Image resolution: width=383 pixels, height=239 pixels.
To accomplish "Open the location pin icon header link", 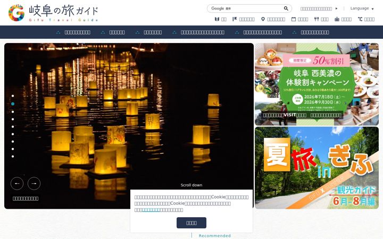I will [x=273, y=19].
